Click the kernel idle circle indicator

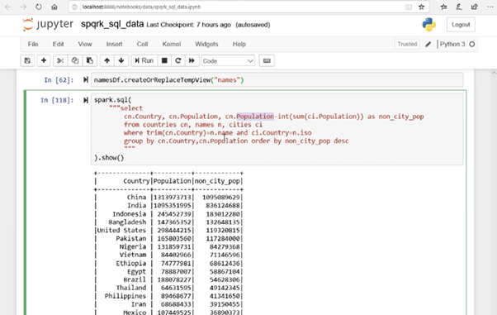[x=472, y=45]
